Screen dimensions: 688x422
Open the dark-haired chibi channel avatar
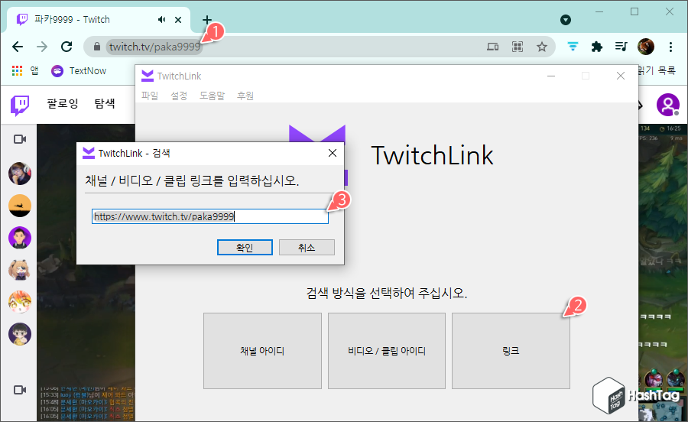pos(20,334)
